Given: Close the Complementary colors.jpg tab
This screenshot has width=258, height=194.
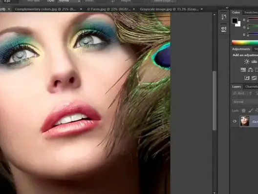Looking at the screenshot, I should [x=81, y=9].
